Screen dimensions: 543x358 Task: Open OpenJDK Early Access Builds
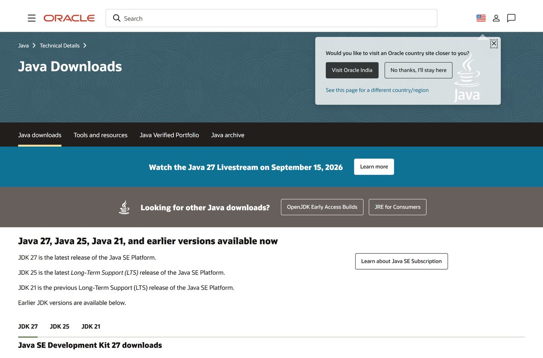[x=322, y=207]
